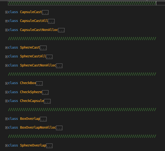Place cursor on CheckCapsule class name
The image size is (165, 151).
pos(32,101)
